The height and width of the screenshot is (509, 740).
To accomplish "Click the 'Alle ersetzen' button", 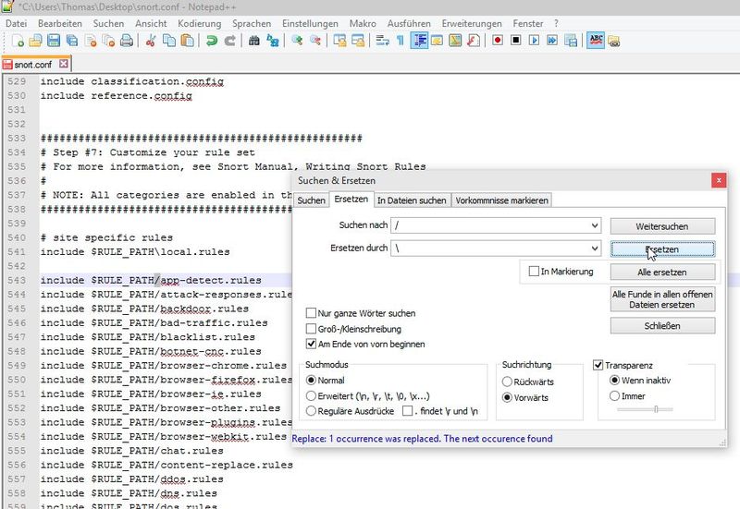I will coord(662,272).
